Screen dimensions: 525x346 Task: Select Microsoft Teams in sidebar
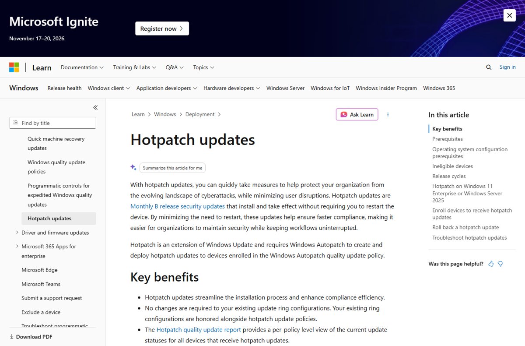tap(41, 284)
